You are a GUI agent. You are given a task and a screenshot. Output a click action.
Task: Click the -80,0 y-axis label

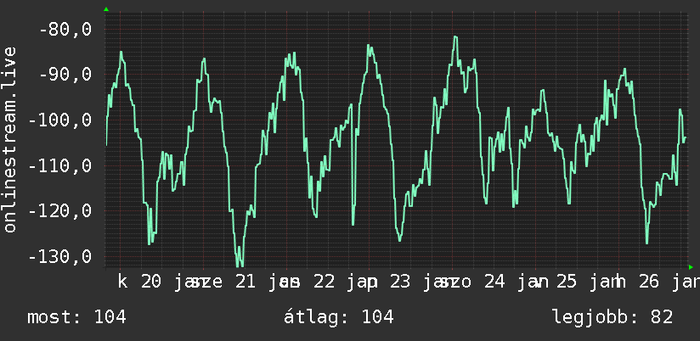tap(65, 30)
